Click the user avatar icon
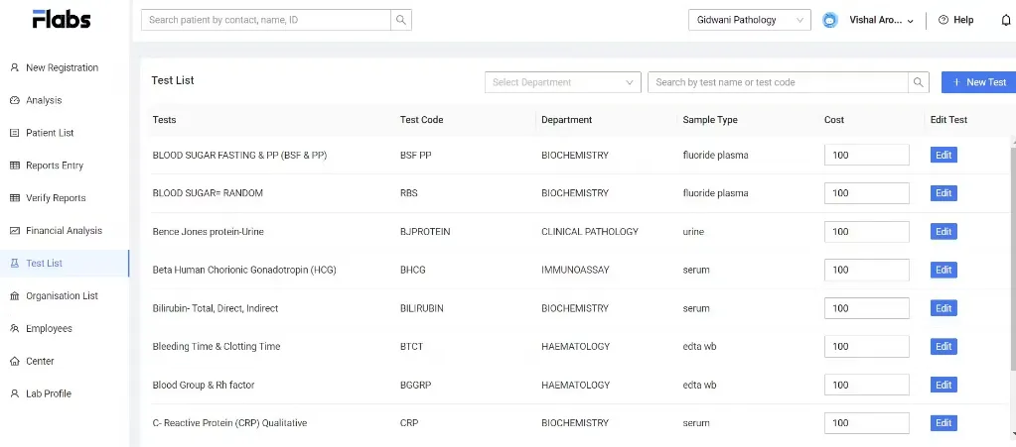The height and width of the screenshot is (447, 1016). pos(830,20)
